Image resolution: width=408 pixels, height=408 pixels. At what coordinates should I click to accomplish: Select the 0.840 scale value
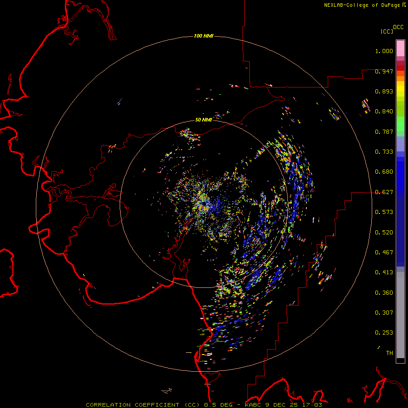click(384, 112)
